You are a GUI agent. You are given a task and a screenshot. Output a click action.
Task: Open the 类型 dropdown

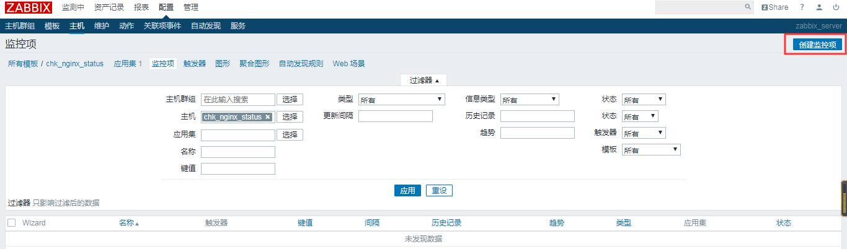(402, 100)
